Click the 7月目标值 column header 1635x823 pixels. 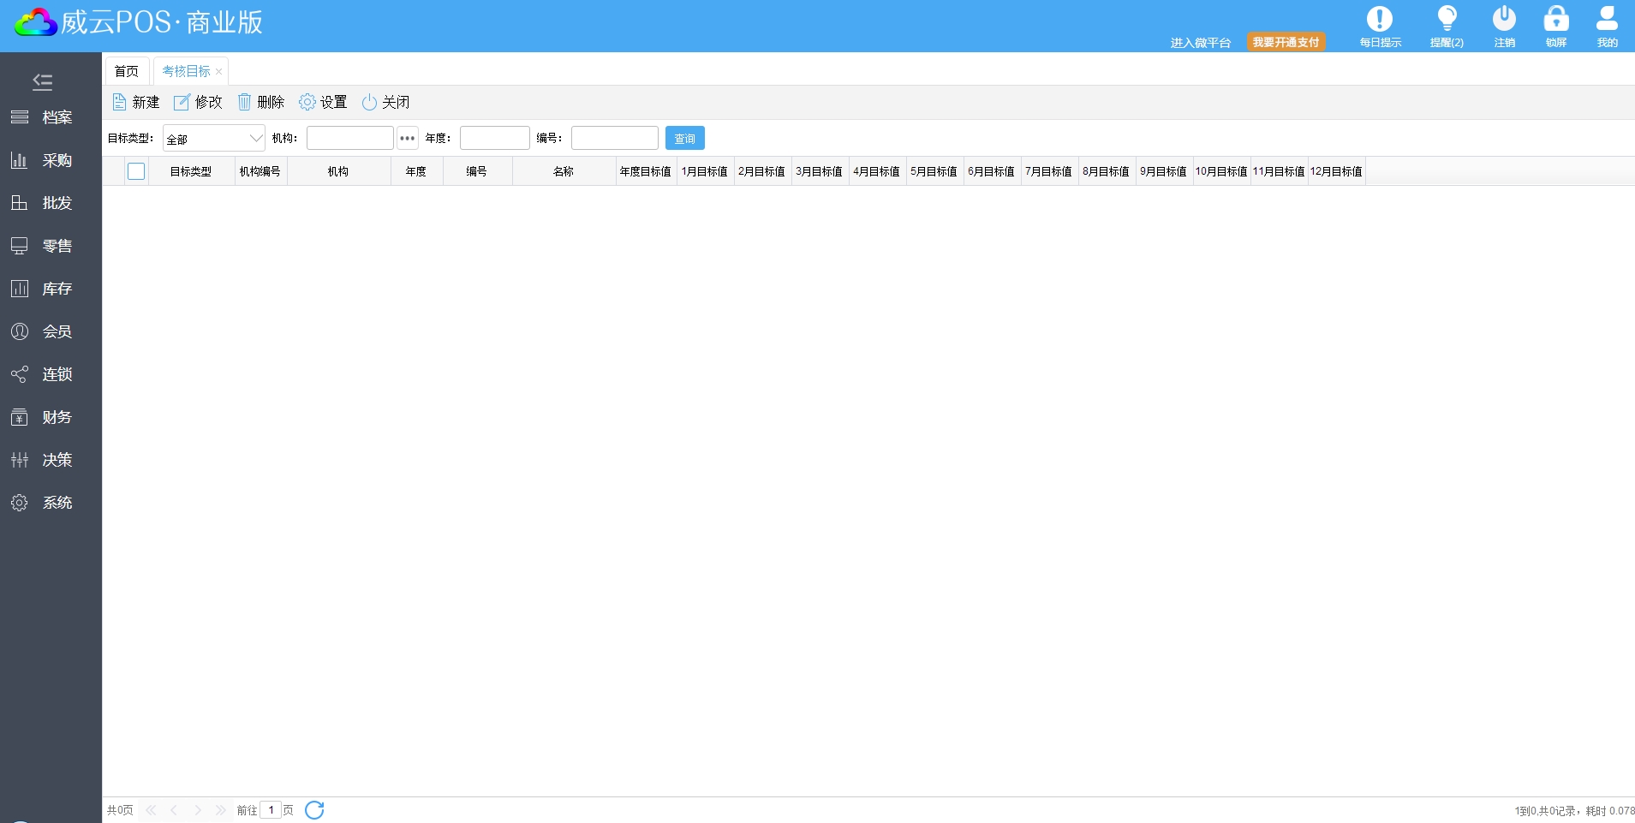tap(1049, 171)
